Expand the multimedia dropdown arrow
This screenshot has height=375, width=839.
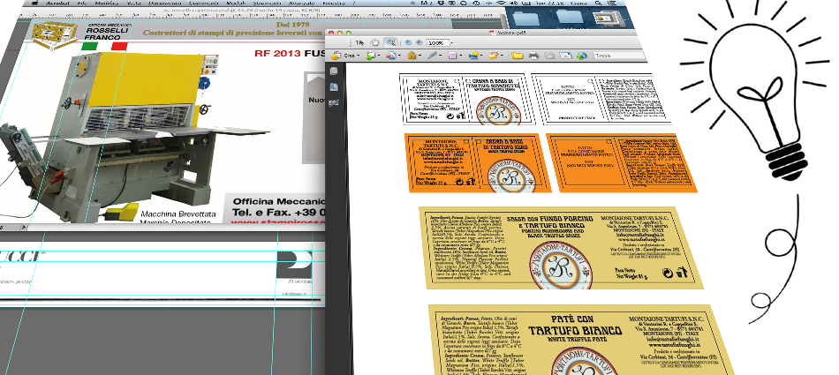click(x=481, y=55)
